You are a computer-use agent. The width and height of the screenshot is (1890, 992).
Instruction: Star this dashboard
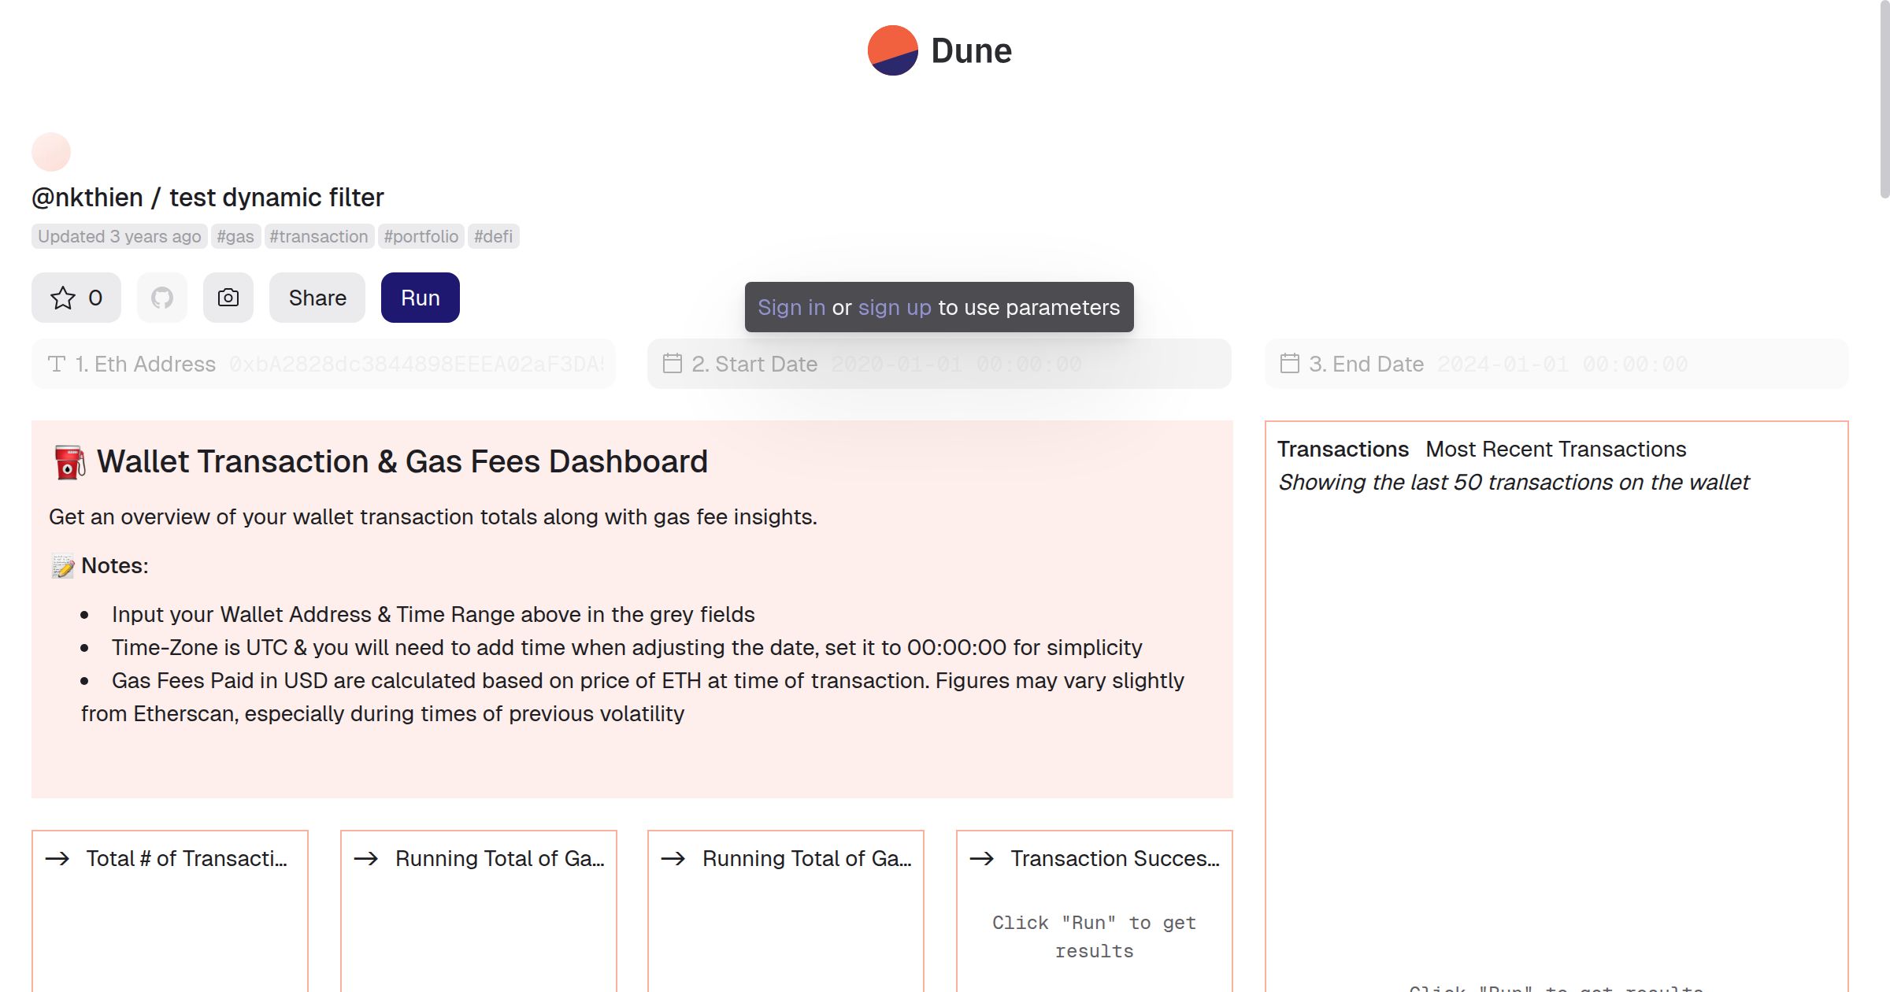(76, 298)
